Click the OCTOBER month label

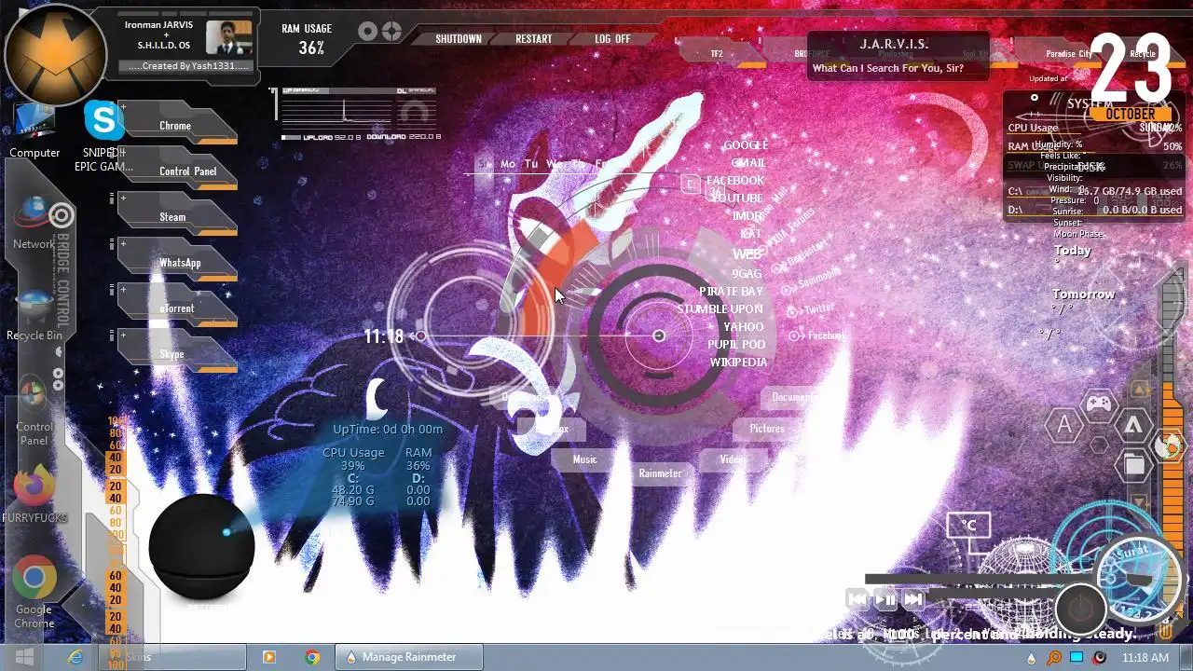1130,114
